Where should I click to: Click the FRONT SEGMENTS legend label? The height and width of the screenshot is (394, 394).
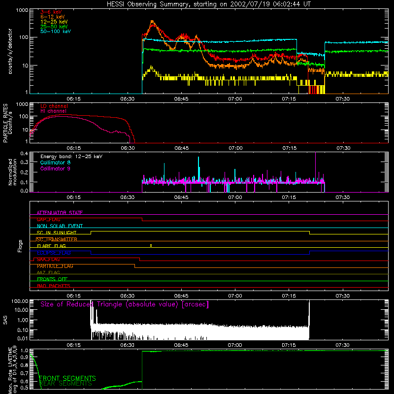67,378
